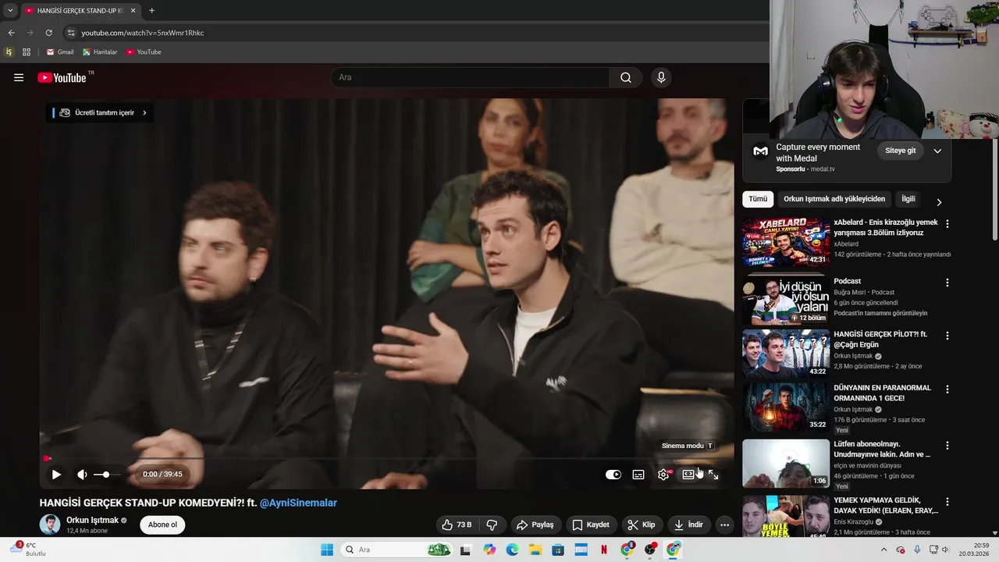Open Netflix from taskbar
The width and height of the screenshot is (999, 562).
pyautogui.click(x=603, y=550)
